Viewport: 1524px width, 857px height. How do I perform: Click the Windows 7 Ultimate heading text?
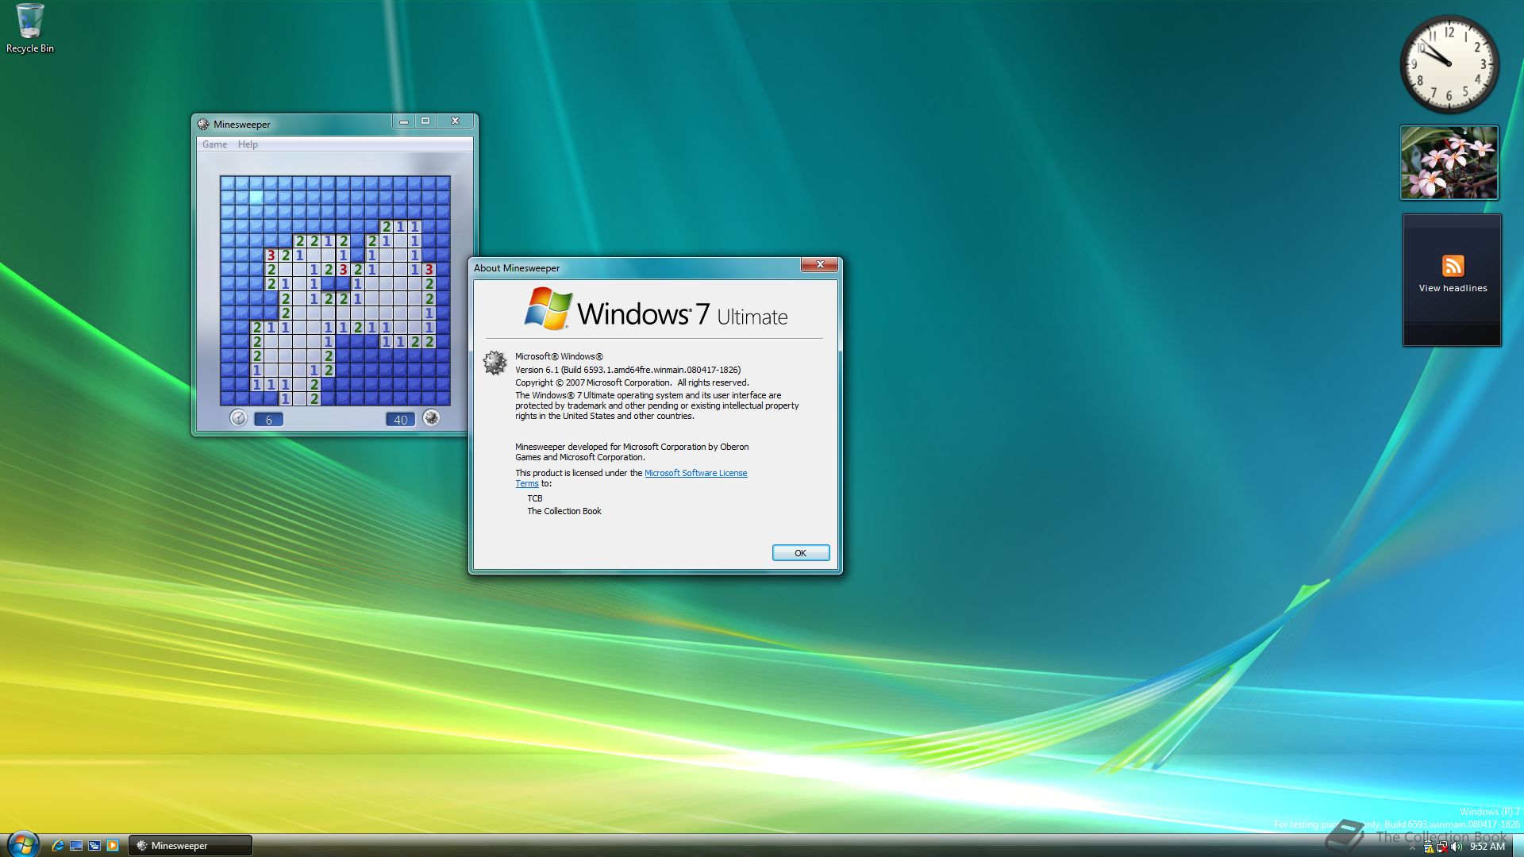[683, 314]
